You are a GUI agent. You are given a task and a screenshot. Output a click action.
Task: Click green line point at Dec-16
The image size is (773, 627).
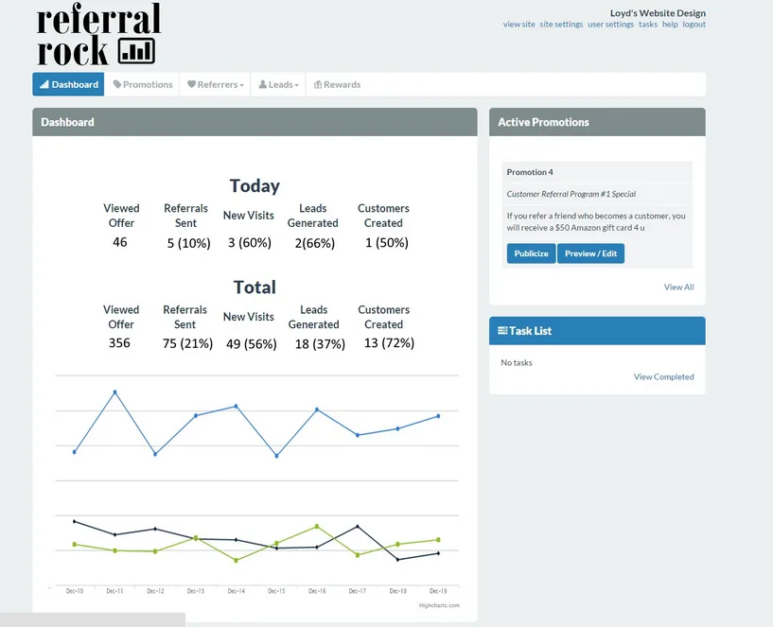coord(317,527)
